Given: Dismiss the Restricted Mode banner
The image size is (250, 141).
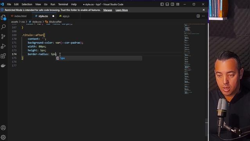Looking at the screenshot, I should [204, 10].
